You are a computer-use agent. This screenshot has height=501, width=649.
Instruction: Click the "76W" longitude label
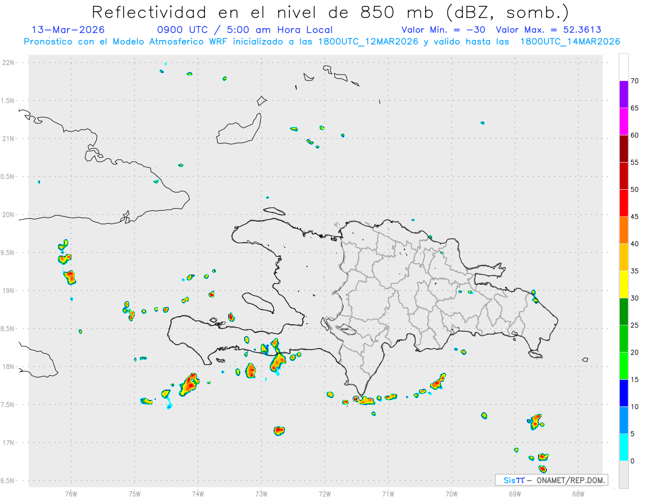click(71, 493)
